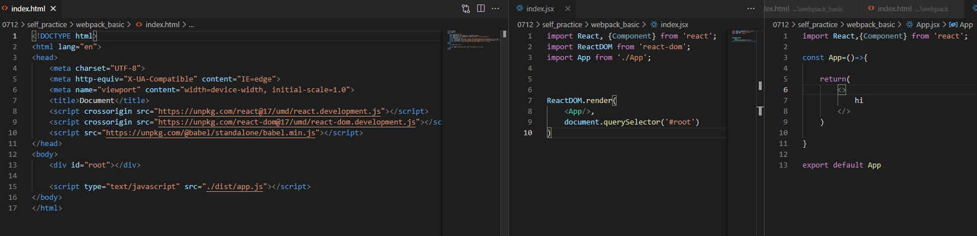Click the '<App/>,' line in index.jsx
The width and height of the screenshot is (977, 236).
point(579,111)
